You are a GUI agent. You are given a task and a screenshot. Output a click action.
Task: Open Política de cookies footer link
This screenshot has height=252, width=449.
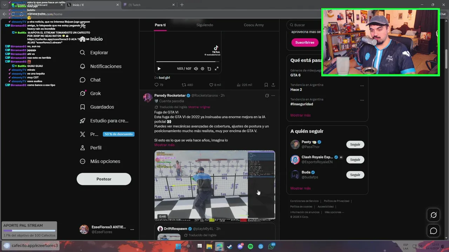301,206
